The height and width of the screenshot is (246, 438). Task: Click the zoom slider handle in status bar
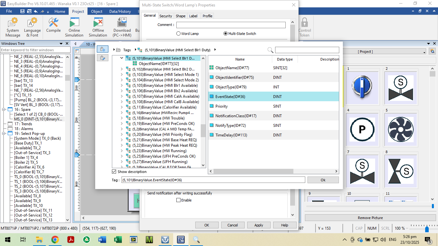[x=427, y=229]
